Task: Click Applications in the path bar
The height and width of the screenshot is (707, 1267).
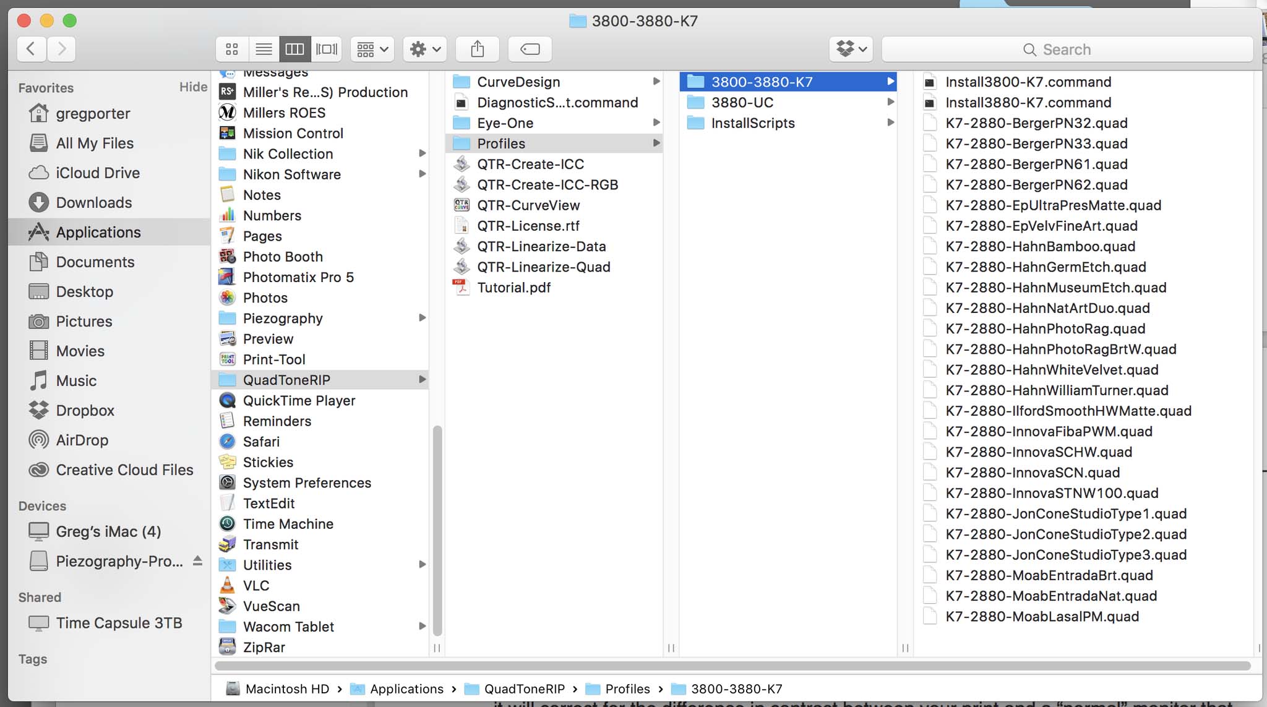Action: tap(406, 688)
